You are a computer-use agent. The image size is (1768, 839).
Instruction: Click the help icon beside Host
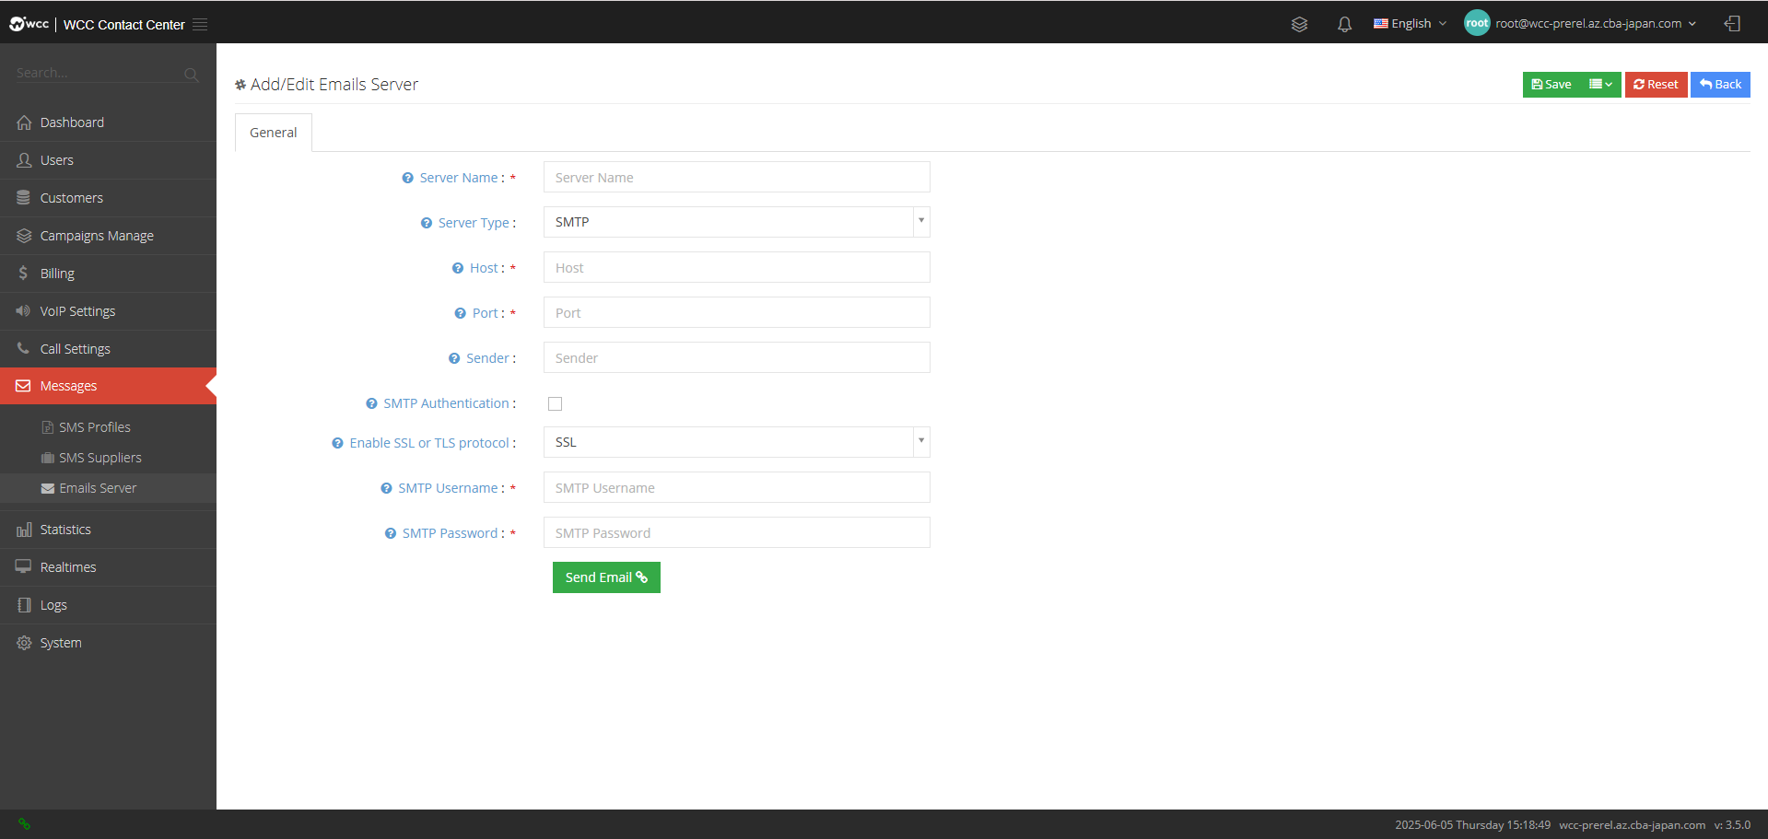point(457,268)
